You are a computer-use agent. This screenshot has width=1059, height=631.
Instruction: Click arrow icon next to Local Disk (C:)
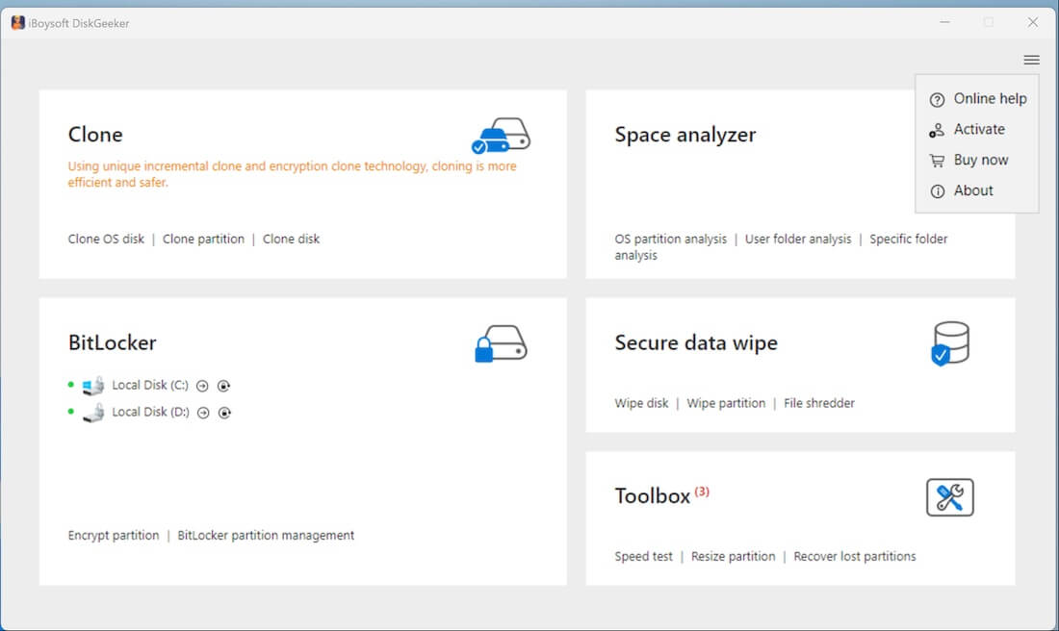[x=202, y=386]
